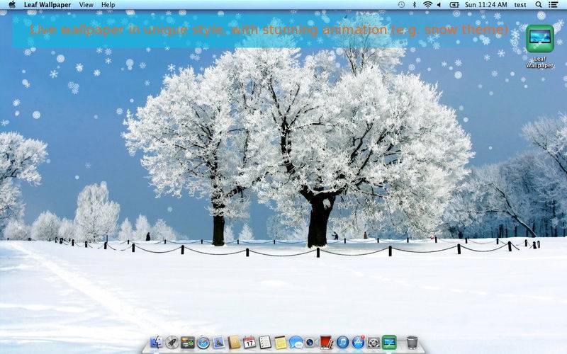Viewport: 567px width, 354px height.
Task: Click the Sun 11:24 AM clock
Action: [485, 5]
